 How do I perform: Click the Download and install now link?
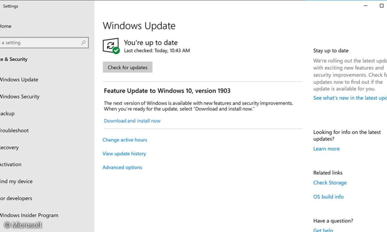(132, 121)
